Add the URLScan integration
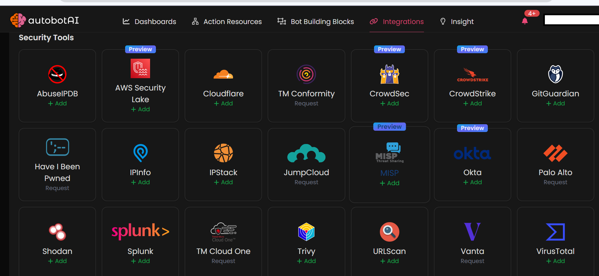Image resolution: width=599 pixels, height=276 pixels. pyautogui.click(x=390, y=261)
